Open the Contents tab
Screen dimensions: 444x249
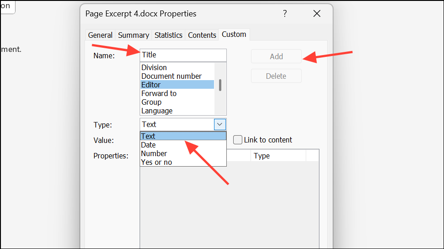point(202,35)
